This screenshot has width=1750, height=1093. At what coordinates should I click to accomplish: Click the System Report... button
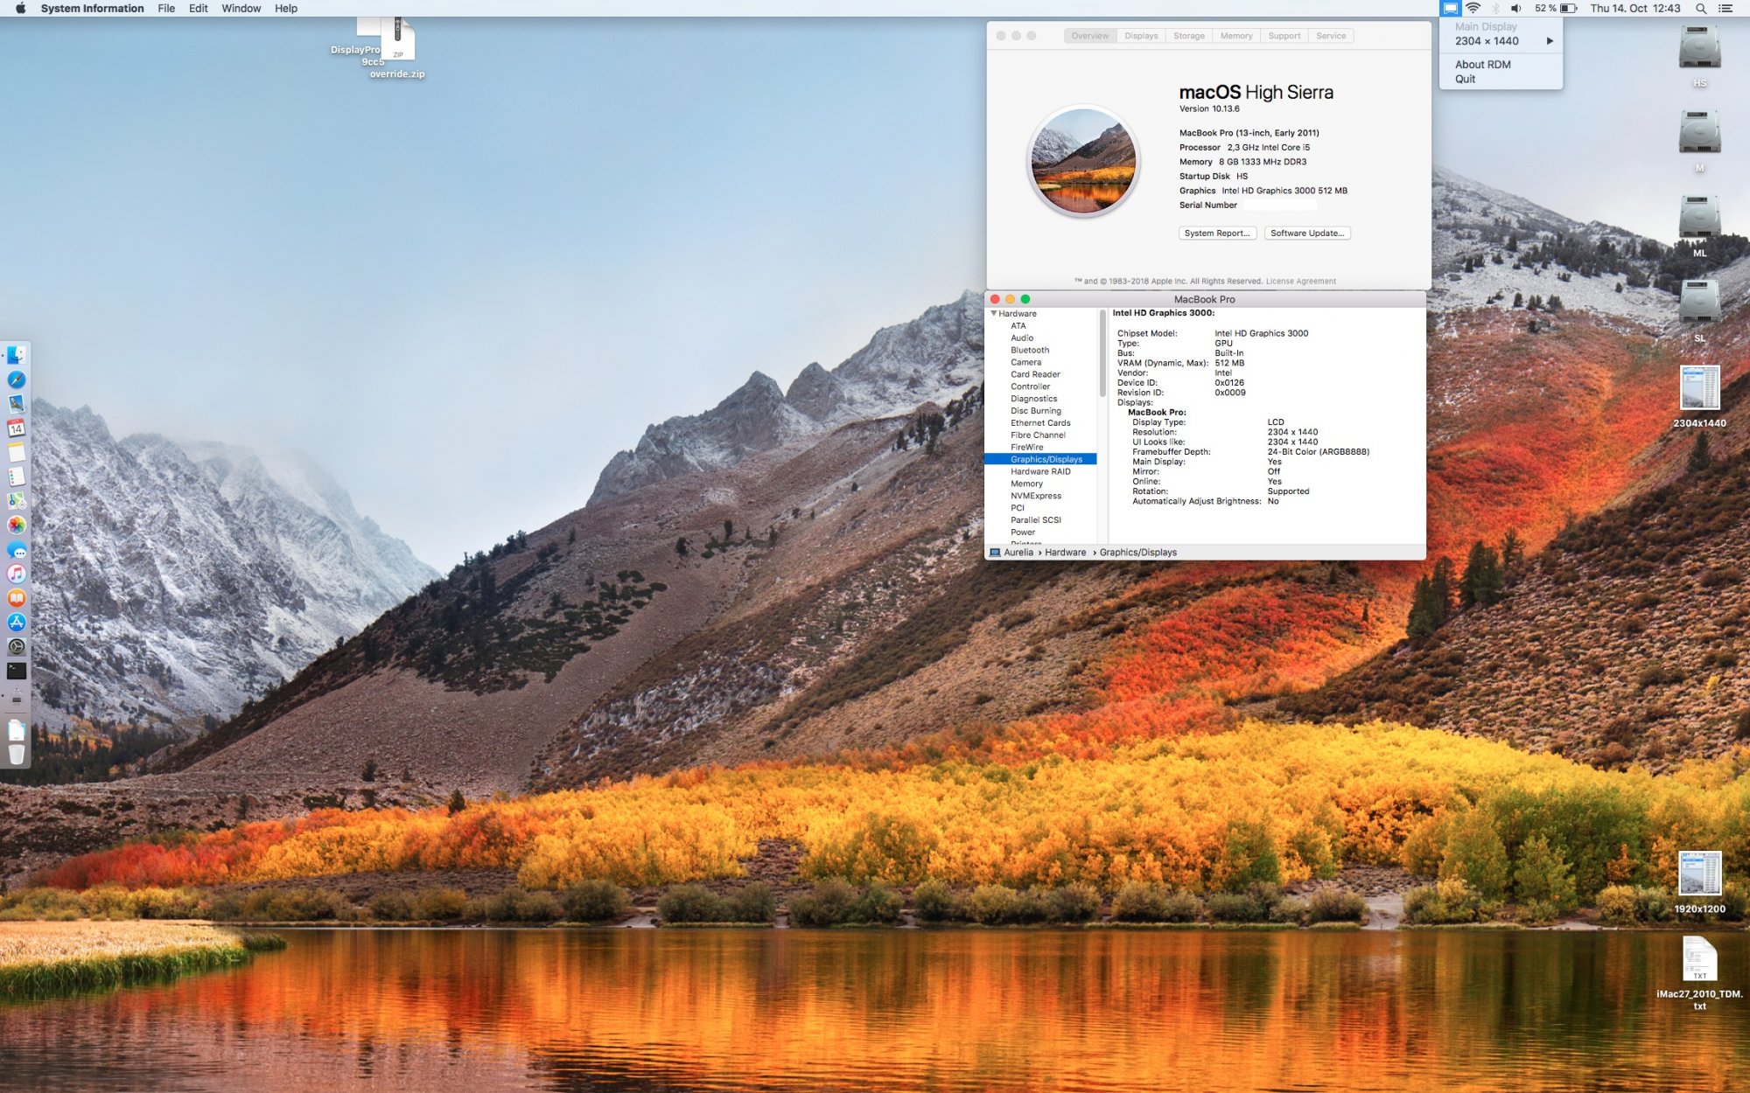pyautogui.click(x=1216, y=233)
